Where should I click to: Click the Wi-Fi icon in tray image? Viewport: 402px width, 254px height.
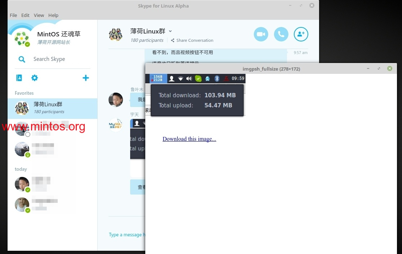tap(181, 79)
